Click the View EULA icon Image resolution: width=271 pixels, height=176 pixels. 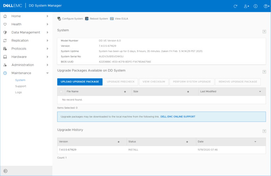coord(112,19)
